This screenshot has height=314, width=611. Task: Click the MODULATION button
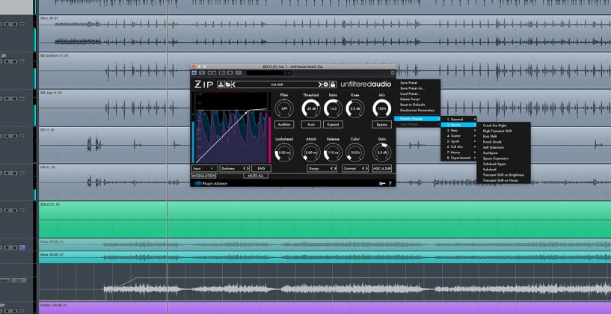203,176
